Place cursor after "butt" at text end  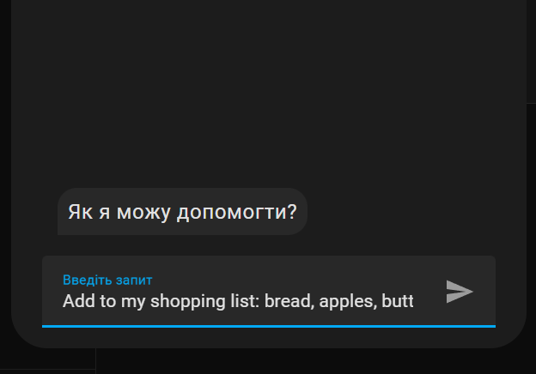tap(414, 301)
